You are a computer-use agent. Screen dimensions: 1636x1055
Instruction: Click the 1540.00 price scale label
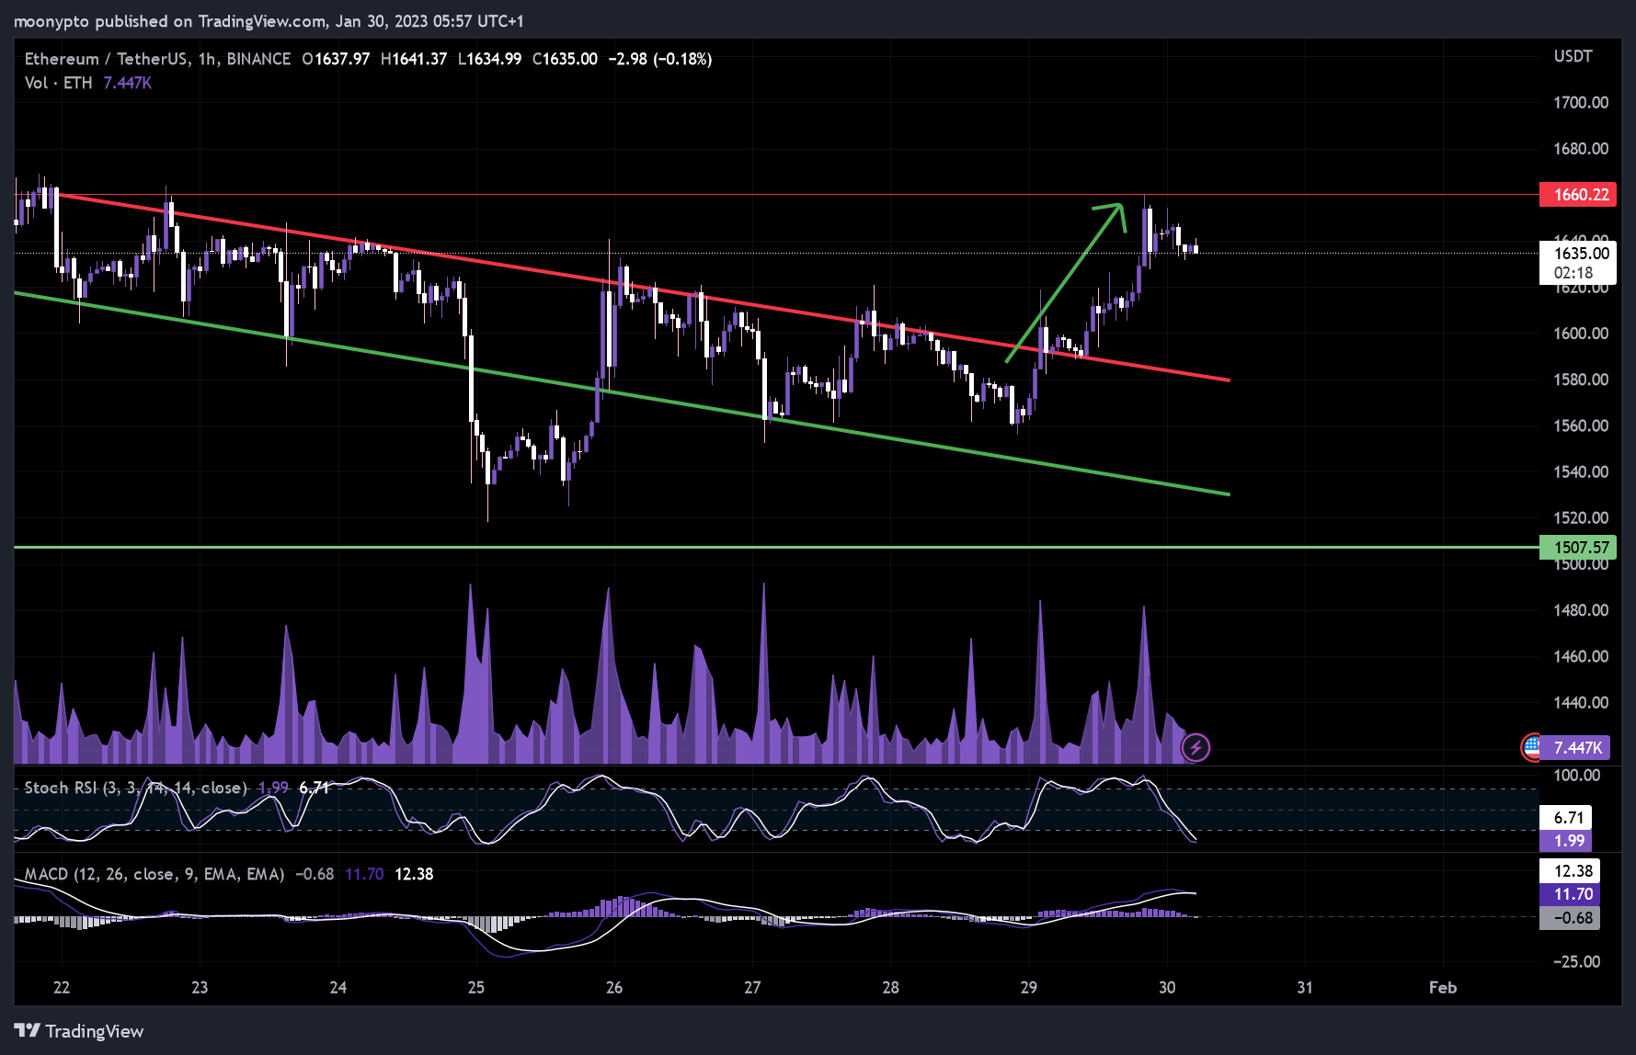tap(1581, 471)
